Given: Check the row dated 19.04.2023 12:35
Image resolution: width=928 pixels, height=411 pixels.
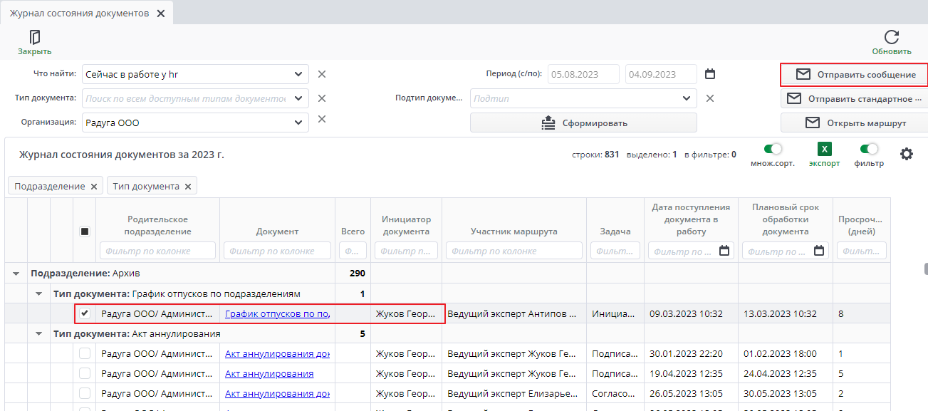Looking at the screenshot, I should tap(85, 373).
